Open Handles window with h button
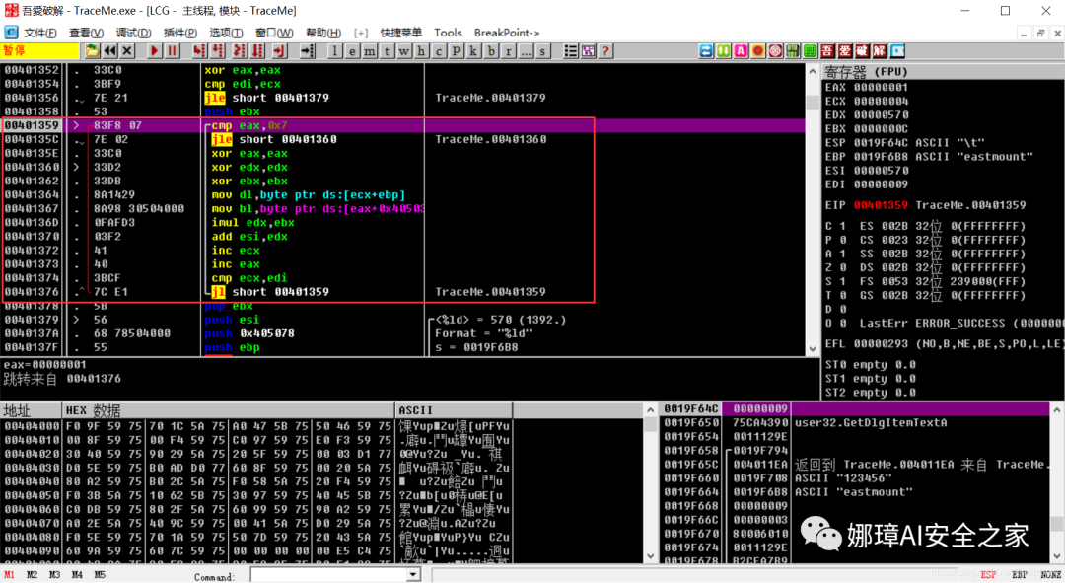The height and width of the screenshot is (583, 1065). point(421,51)
